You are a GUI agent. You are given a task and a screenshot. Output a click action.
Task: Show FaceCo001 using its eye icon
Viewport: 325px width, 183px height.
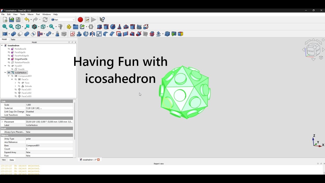(x=15, y=89)
